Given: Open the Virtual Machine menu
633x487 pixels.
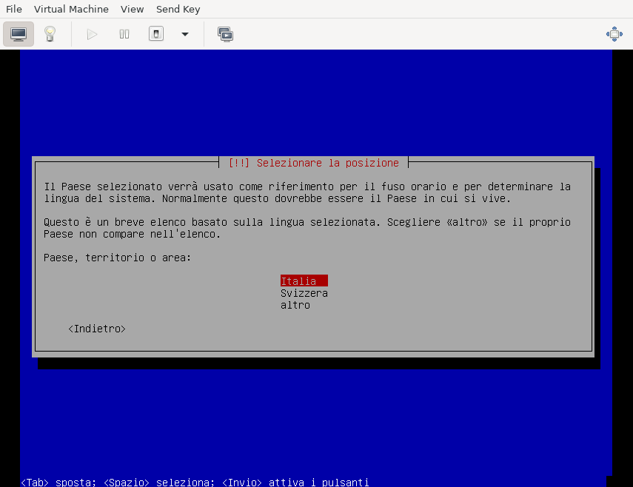Looking at the screenshot, I should coord(71,9).
